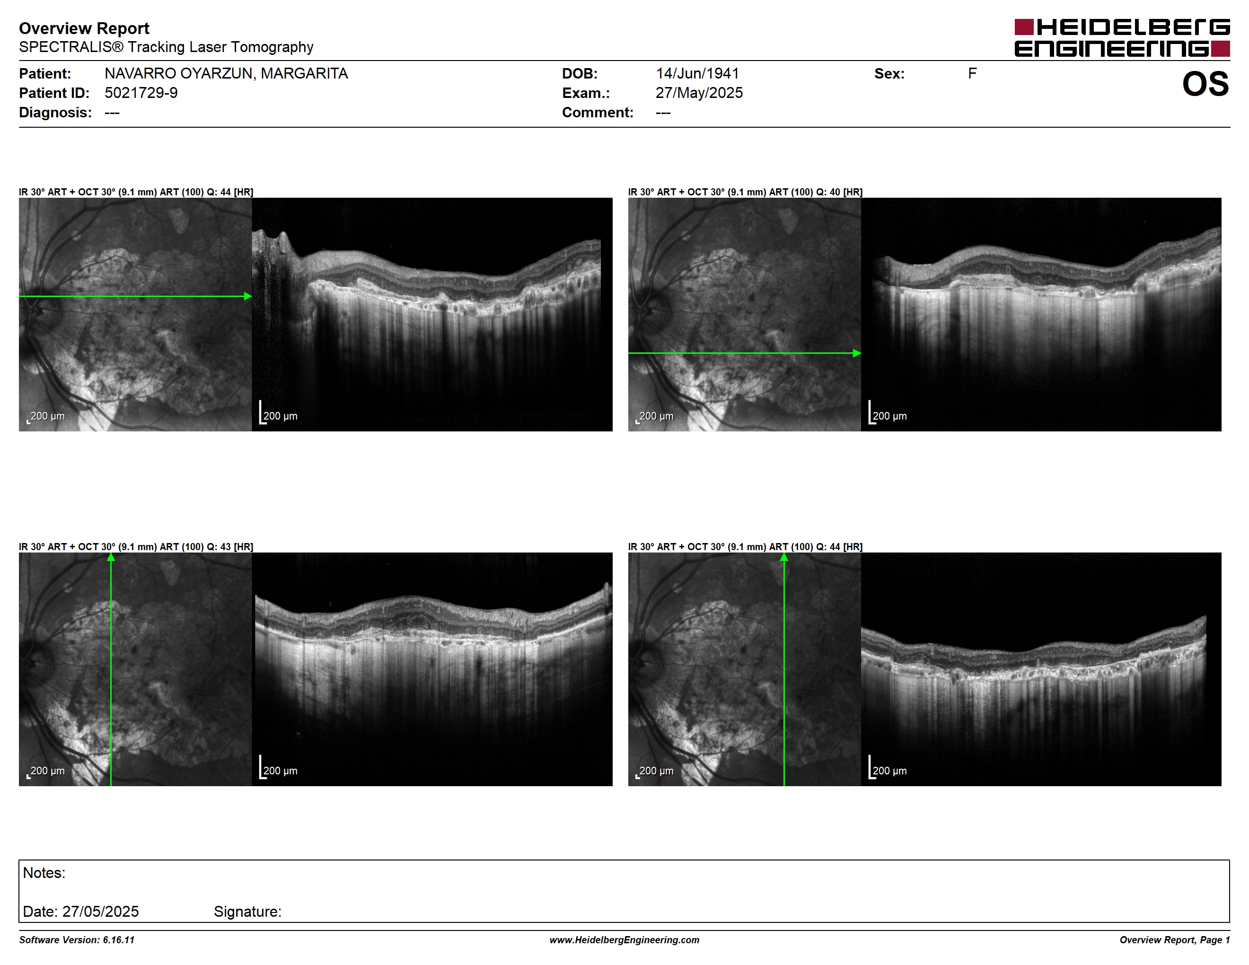Open the top-left infrared fundus image

point(135,315)
